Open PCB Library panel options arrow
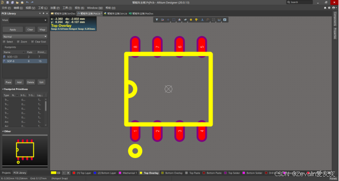 [40, 13]
